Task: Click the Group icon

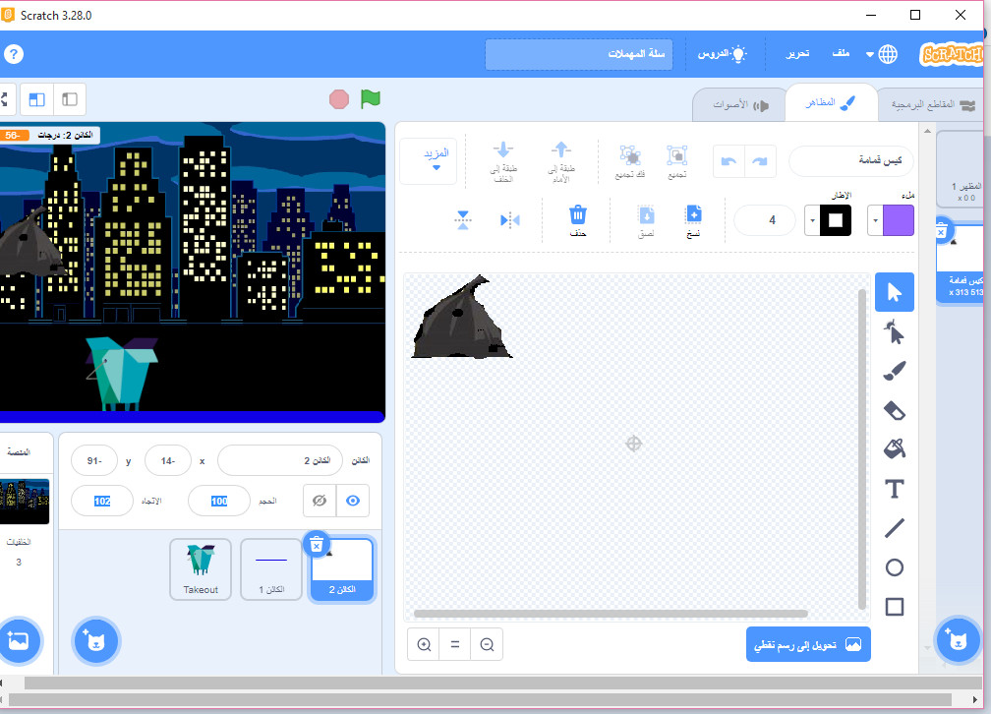Action: 676,160
